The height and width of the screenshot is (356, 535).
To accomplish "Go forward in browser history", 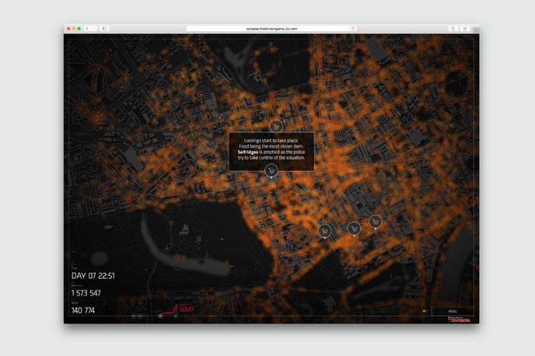I will 94,29.
